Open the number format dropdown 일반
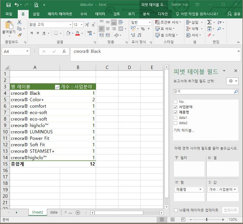Viewport: 243px width, 224px height. point(150,22)
